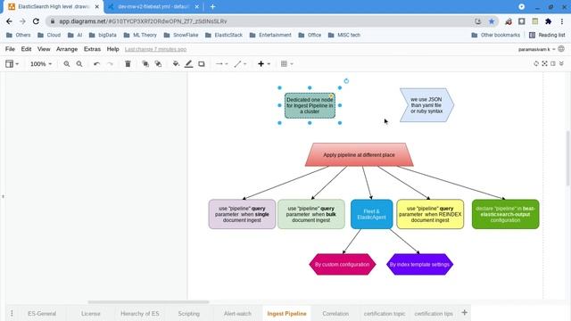
Task: Switch to the certification topic tab
Action: click(385, 313)
